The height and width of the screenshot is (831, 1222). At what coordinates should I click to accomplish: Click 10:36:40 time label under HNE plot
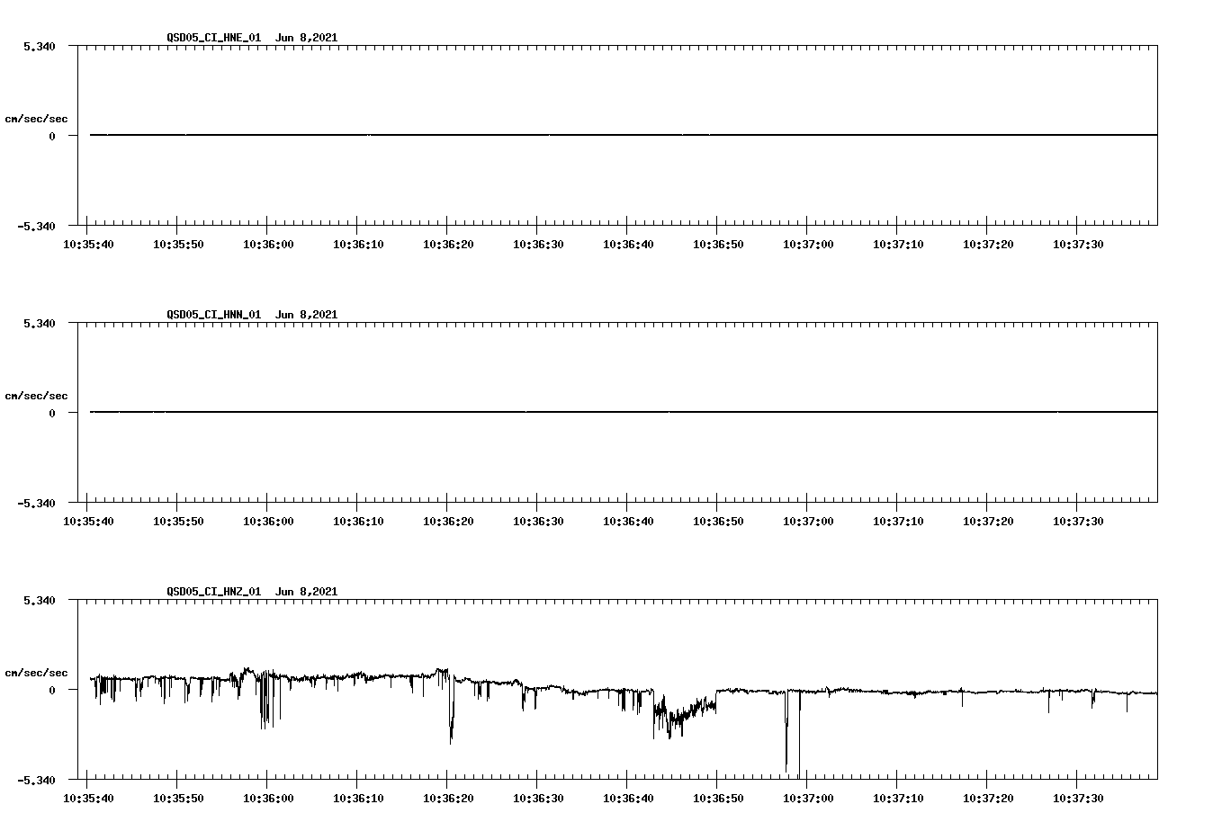pyautogui.click(x=628, y=245)
